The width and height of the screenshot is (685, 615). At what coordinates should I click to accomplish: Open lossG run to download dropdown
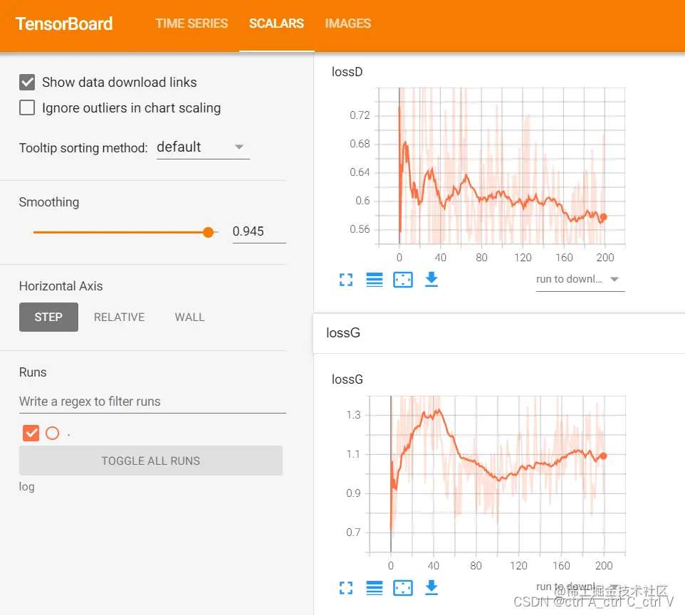pos(580,587)
